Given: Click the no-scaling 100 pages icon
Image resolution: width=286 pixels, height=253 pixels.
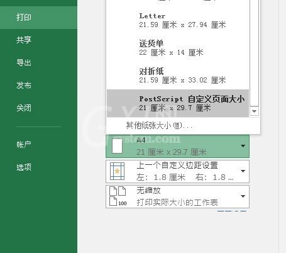Looking at the screenshot, I should [x=118, y=196].
